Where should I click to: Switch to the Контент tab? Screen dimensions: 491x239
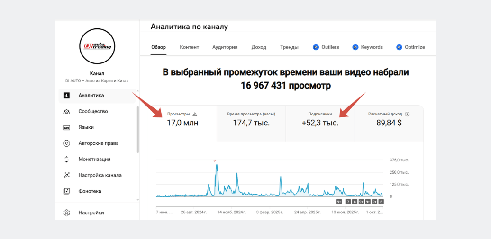(190, 47)
